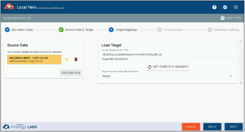Click the scrollbar up arrow
Viewport: 245px width, 132px height.
point(241,41)
